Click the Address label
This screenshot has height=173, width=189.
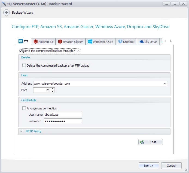(x=26, y=83)
